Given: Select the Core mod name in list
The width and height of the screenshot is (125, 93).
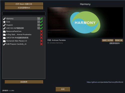Looking at the screenshot, I should (x=8, y=22).
